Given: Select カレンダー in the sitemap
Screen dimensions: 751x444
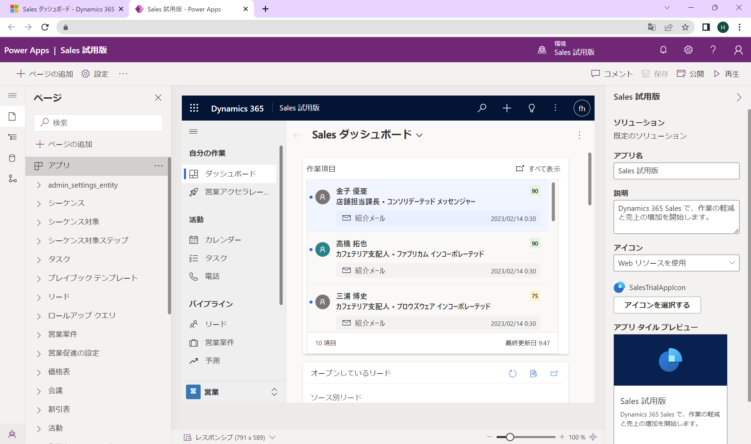Looking at the screenshot, I should tap(229, 240).
